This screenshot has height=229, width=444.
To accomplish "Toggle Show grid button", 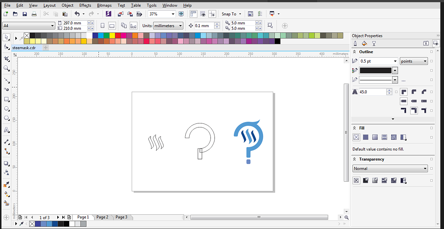I will click(x=203, y=14).
